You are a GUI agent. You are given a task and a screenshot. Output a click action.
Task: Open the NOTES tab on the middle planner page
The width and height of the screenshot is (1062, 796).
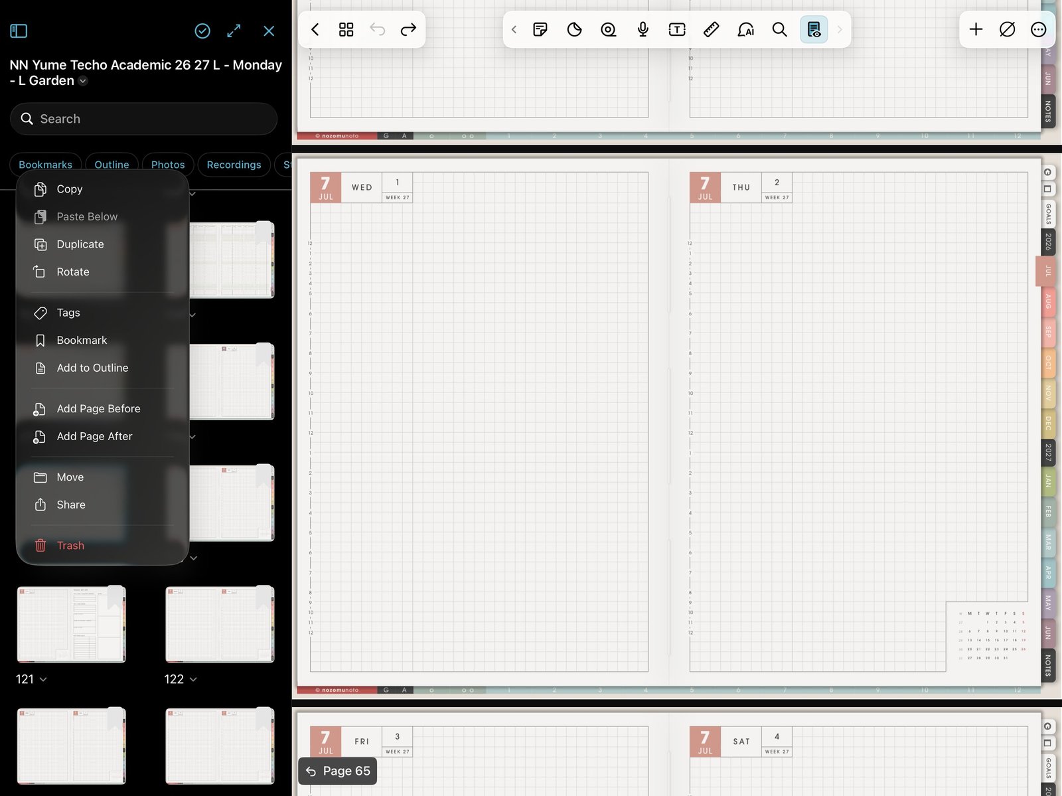coord(1048,665)
